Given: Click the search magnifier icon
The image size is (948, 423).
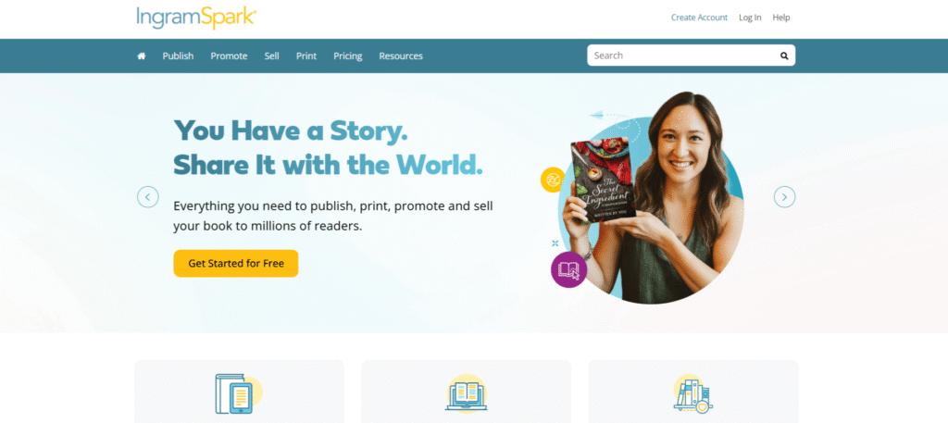Looking at the screenshot, I should [784, 56].
